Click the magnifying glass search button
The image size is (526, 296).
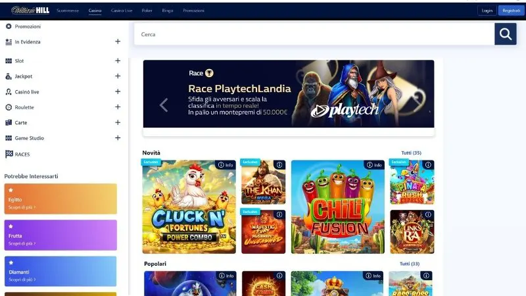click(505, 34)
